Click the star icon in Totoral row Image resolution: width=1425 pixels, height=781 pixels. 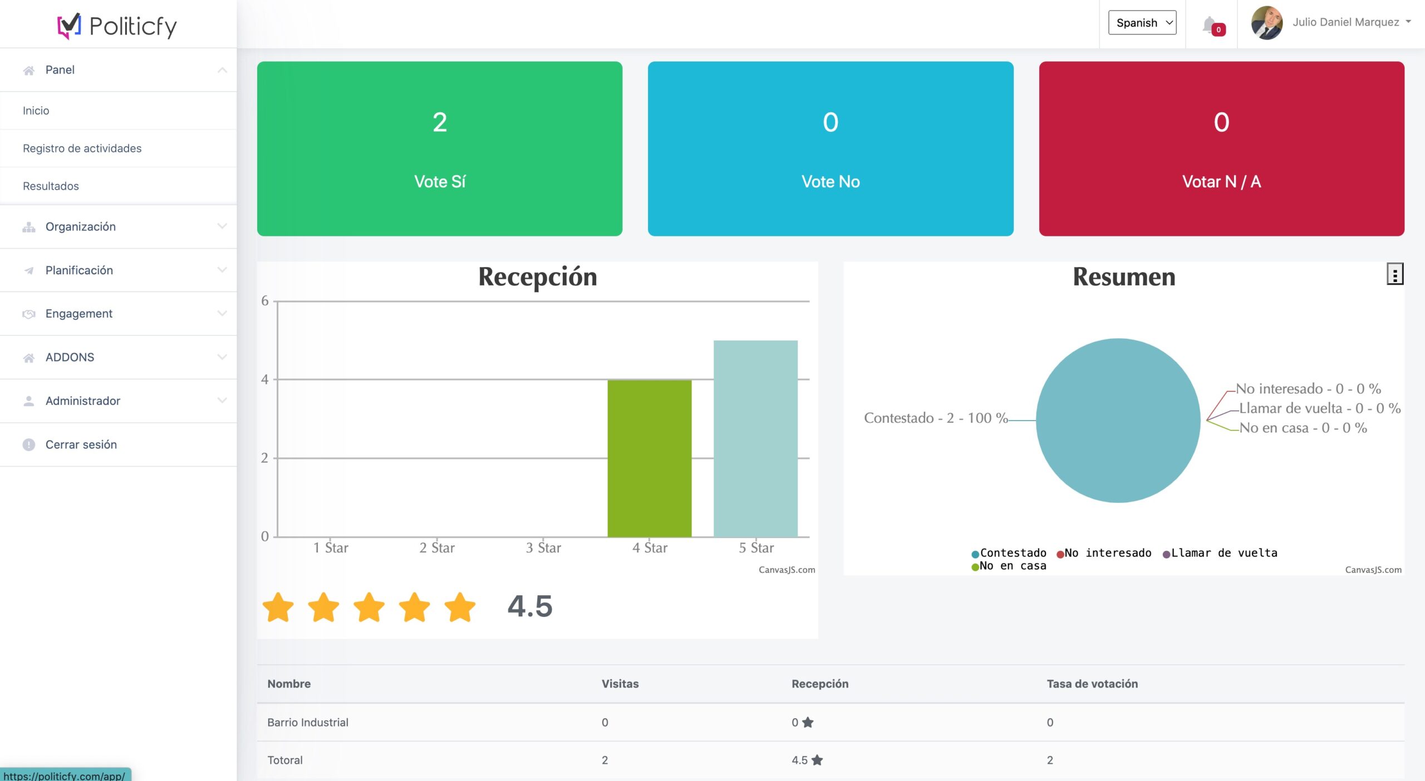[x=817, y=760]
